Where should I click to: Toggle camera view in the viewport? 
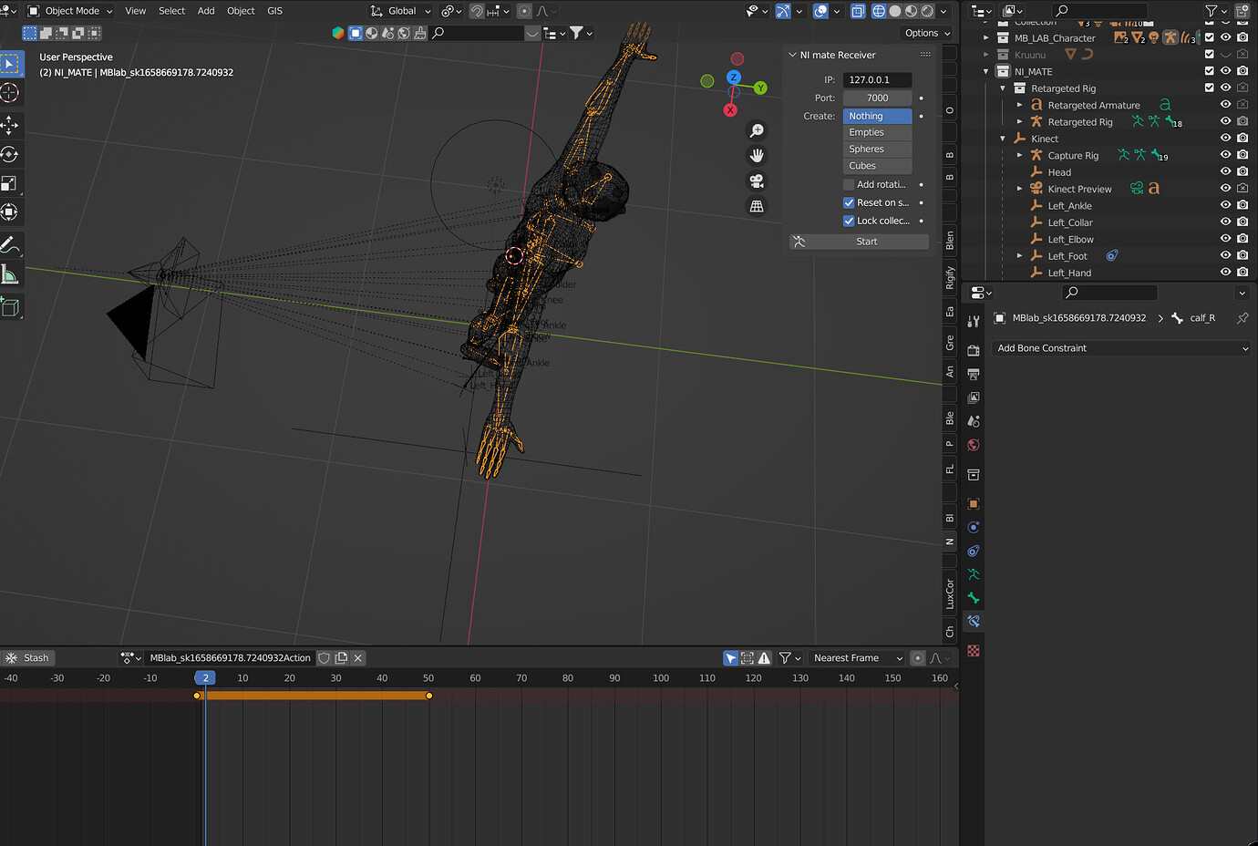pos(757,181)
